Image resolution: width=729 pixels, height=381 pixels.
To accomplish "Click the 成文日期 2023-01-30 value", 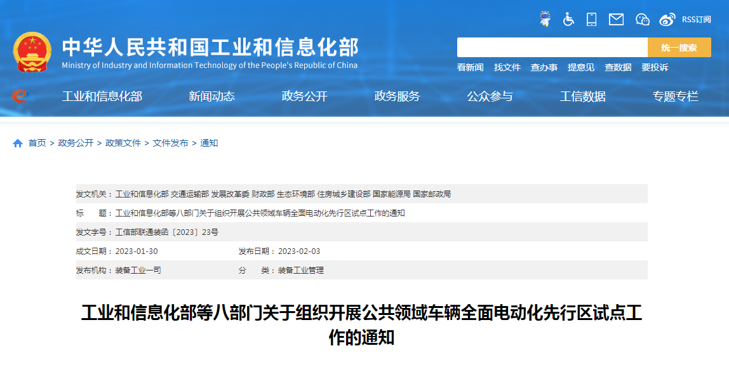I will point(137,251).
